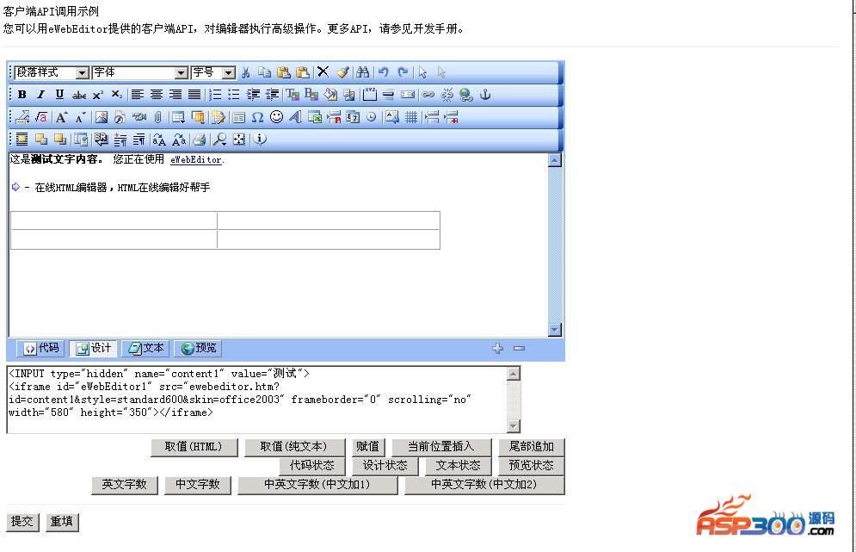Screen dimensions: 856x552
Task: Click the 提交 submit button
Action: point(22,522)
